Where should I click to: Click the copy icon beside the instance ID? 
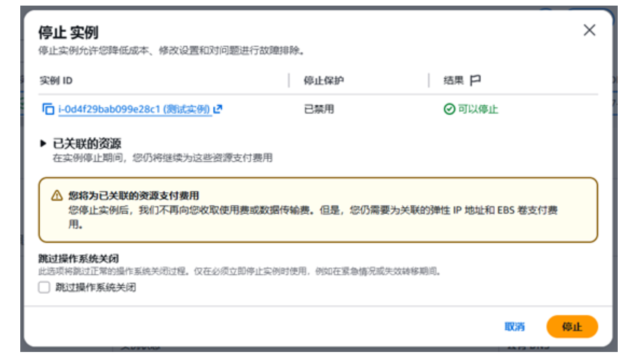[48, 109]
